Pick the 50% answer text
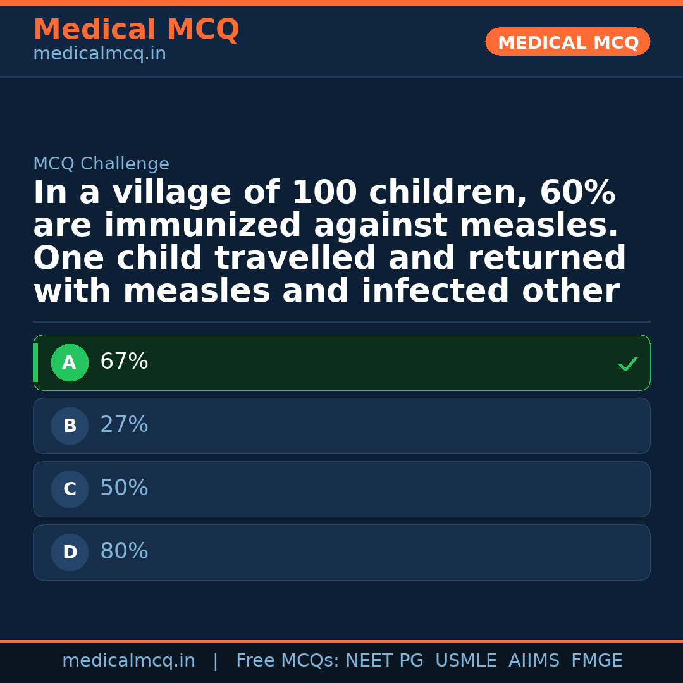The height and width of the screenshot is (683, 683). coord(124,488)
